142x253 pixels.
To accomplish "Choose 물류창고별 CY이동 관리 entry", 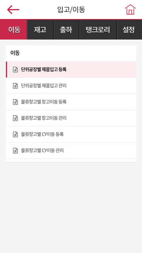I will coord(71,151).
